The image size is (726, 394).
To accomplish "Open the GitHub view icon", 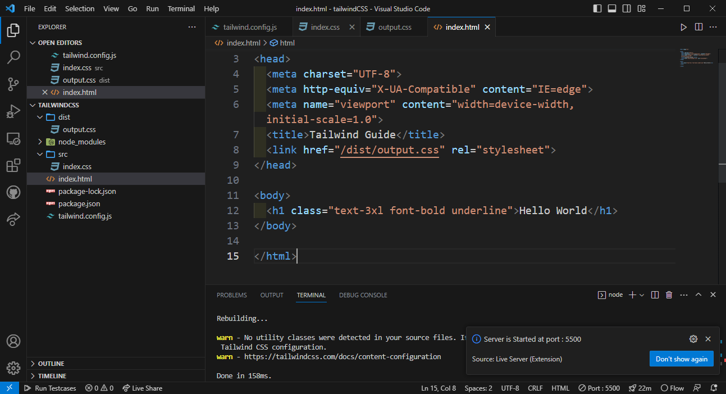I will coord(13,193).
